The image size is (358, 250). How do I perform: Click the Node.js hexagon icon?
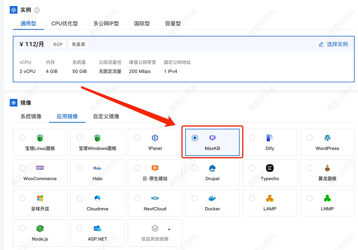(x=40, y=228)
